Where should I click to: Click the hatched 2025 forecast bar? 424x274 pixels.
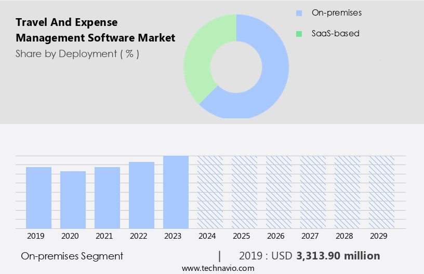click(x=245, y=192)
